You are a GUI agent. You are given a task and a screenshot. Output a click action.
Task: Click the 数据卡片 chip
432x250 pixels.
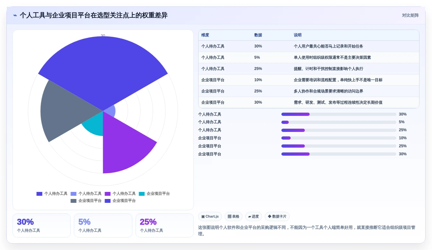click(x=277, y=217)
